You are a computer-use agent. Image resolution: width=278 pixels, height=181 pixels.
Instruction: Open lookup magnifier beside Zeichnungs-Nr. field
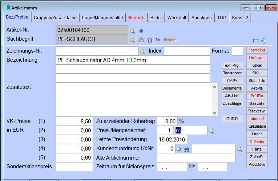coord(143,52)
